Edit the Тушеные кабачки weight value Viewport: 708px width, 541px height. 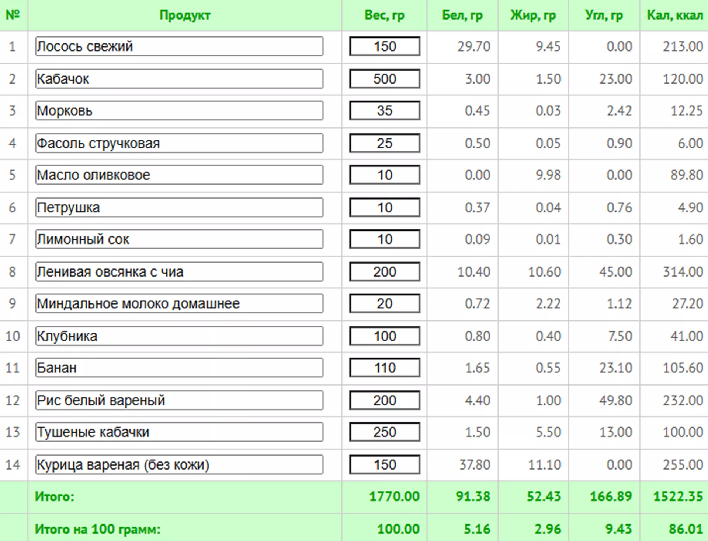pyautogui.click(x=385, y=432)
